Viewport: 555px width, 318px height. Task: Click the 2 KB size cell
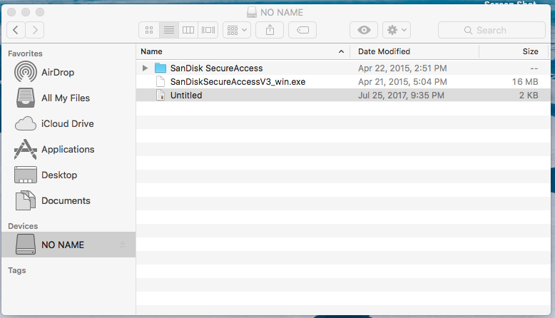[x=529, y=95]
